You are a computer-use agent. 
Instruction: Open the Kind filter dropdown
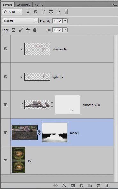[x=12, y=12]
